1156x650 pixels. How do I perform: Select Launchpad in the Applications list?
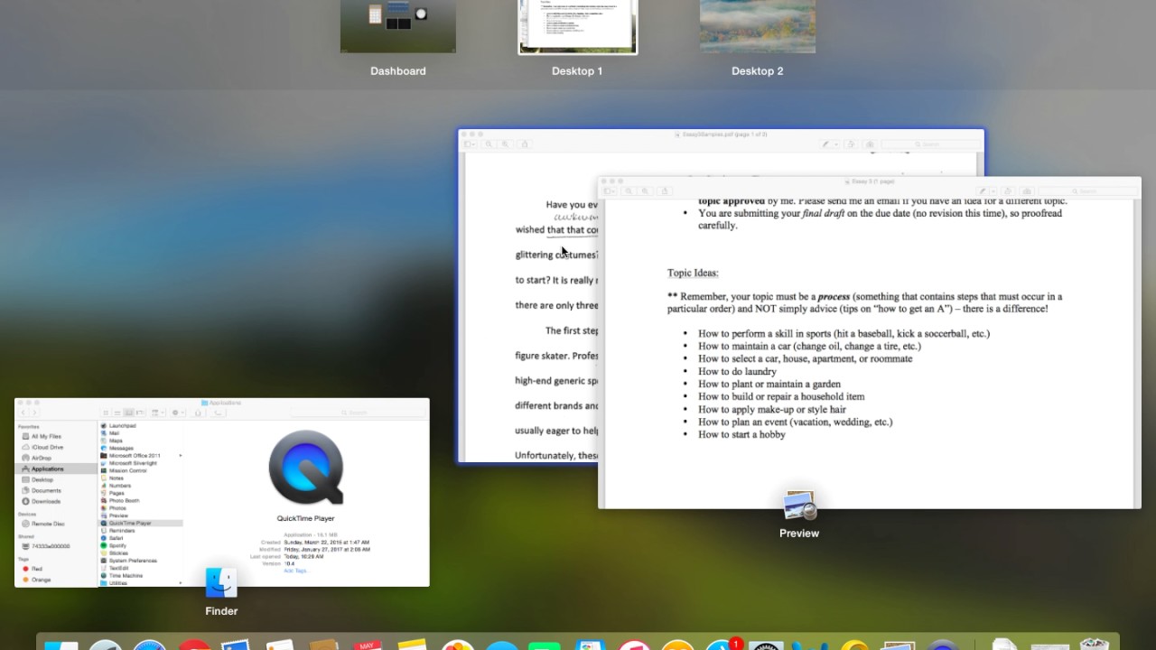122,425
